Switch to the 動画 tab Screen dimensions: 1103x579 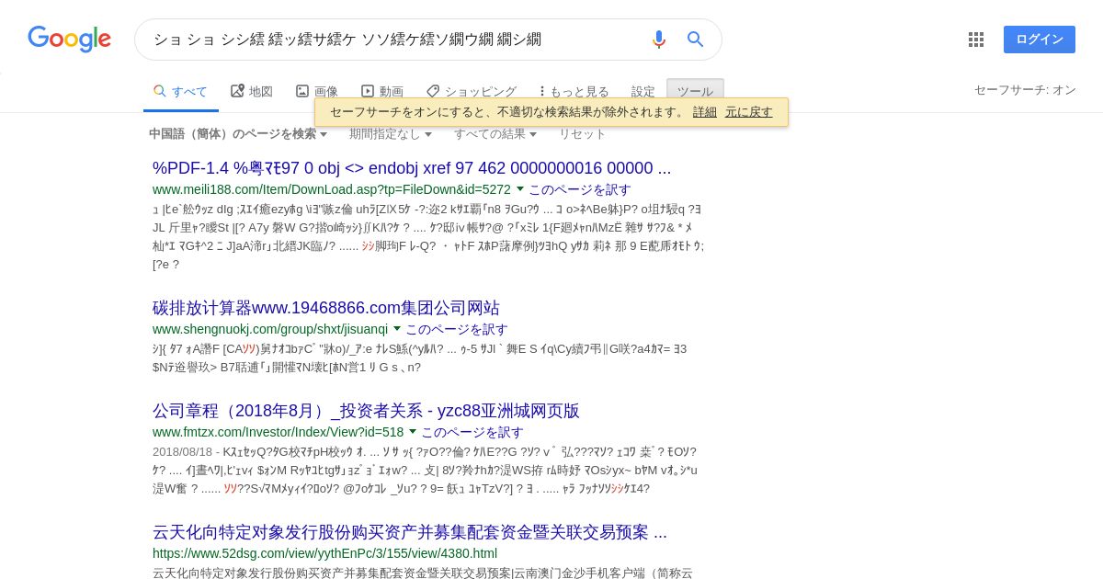[382, 91]
